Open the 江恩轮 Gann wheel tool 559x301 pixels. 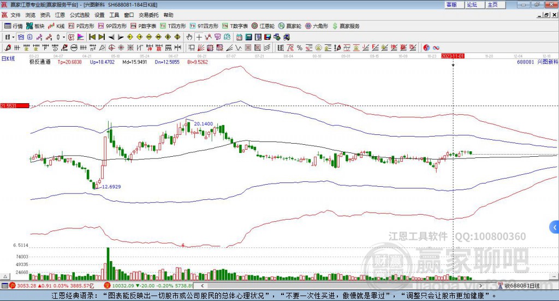pos(263,26)
